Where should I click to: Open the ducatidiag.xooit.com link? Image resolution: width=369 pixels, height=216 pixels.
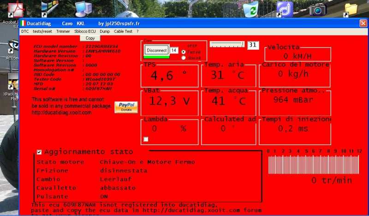click(x=62, y=112)
